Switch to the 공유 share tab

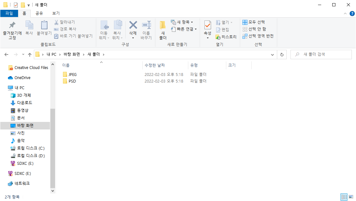pos(39,13)
